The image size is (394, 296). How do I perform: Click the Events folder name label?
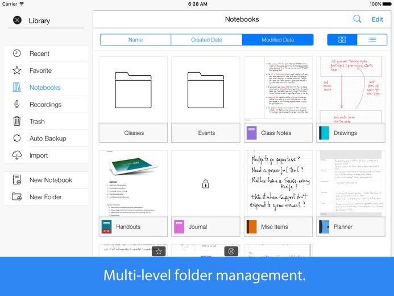click(206, 133)
